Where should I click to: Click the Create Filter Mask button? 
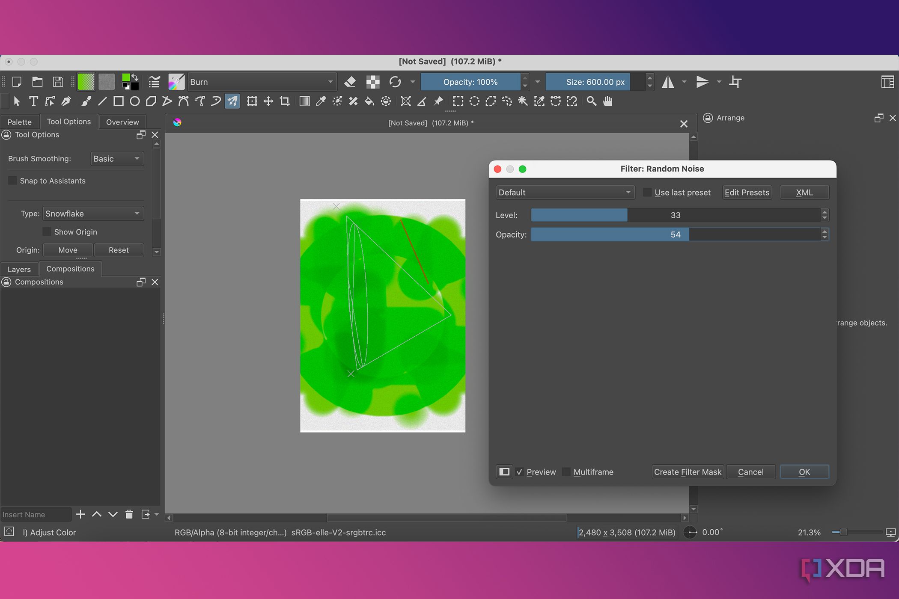(x=688, y=472)
